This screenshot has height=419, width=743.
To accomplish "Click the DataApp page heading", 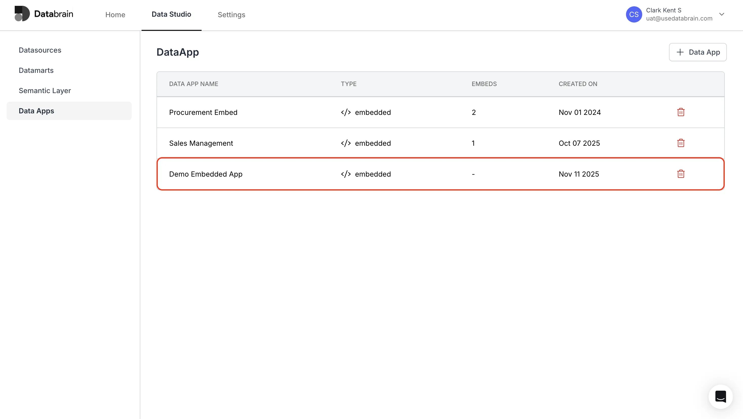I will pyautogui.click(x=177, y=52).
